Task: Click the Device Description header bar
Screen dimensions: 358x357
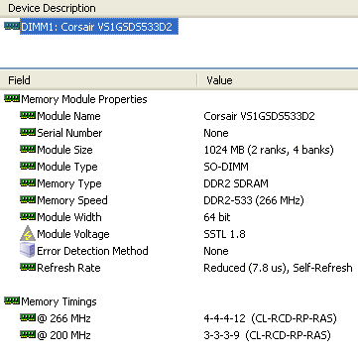Action: point(179,8)
